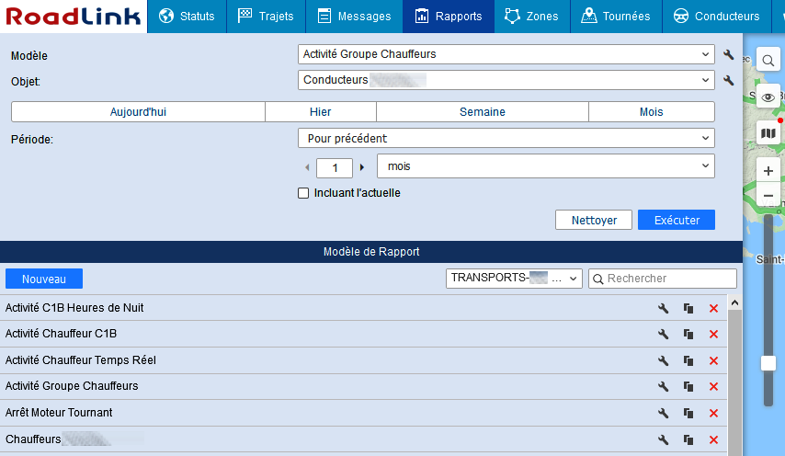This screenshot has width=785, height=456.
Task: Open the map layers icon
Action: [768, 133]
